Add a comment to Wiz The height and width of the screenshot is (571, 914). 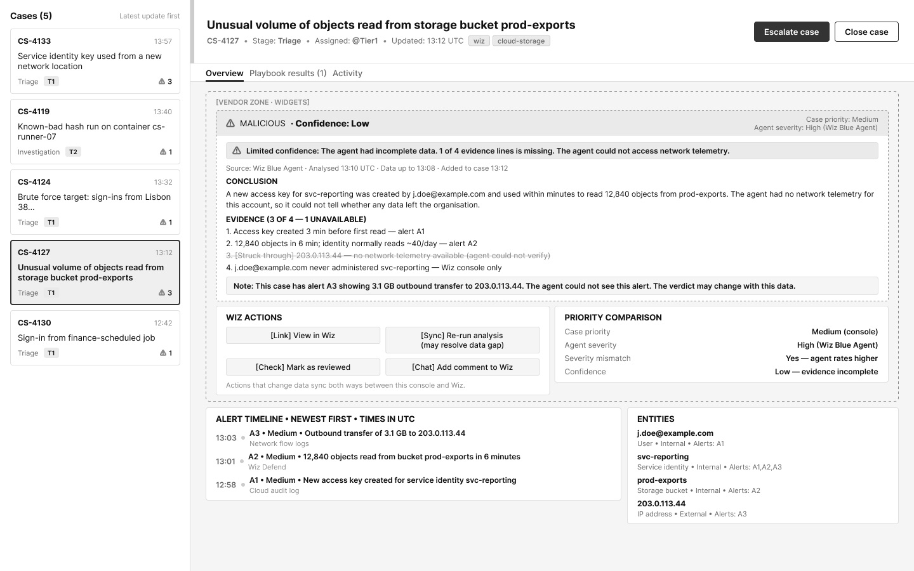[462, 367]
